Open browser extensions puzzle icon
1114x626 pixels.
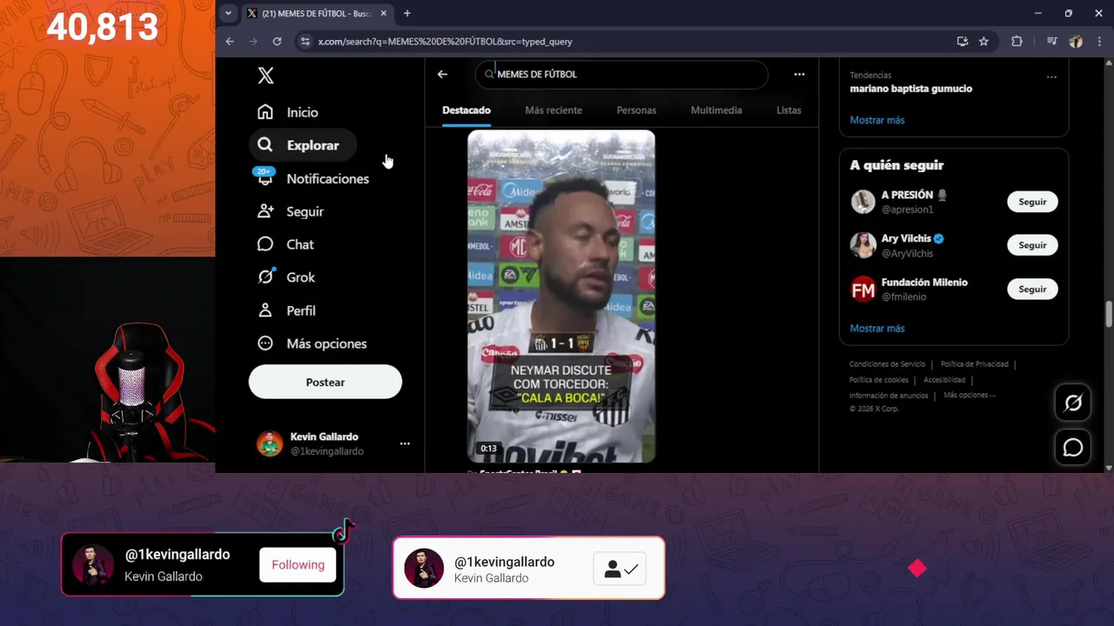tap(1017, 41)
